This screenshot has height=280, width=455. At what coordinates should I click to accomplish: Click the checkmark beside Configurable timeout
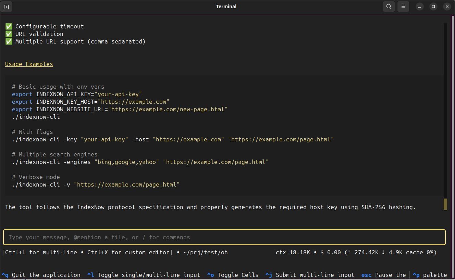[9, 26]
